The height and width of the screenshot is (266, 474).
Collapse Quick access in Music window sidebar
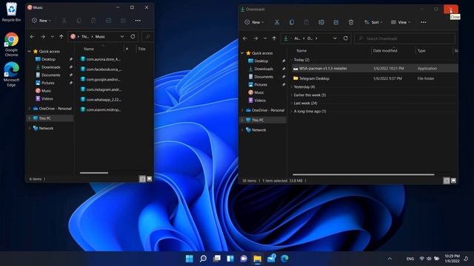30,52
